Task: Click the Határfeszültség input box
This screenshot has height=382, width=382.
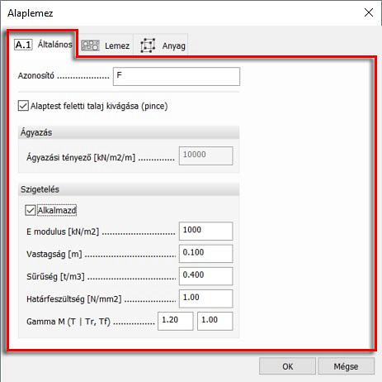Action: (x=205, y=298)
